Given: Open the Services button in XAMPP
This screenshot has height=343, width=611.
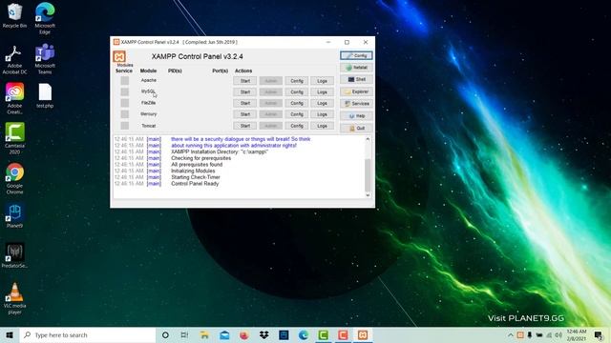Looking at the screenshot, I should (x=356, y=104).
